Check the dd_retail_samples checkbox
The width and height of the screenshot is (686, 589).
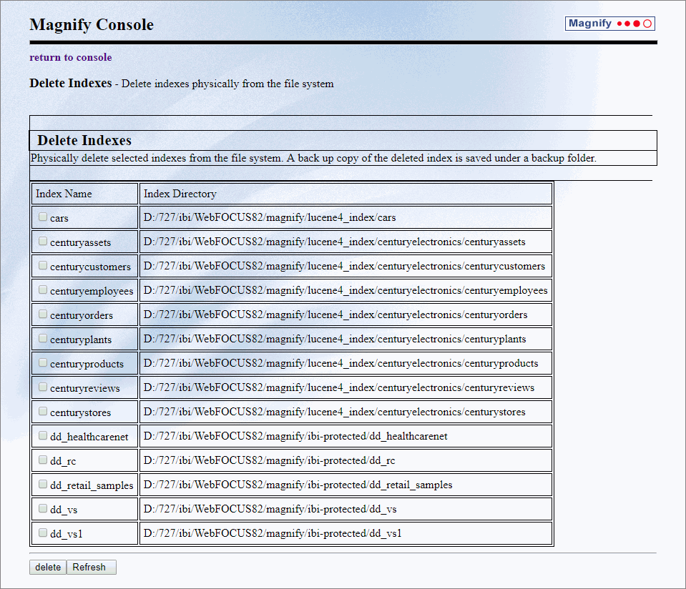click(42, 484)
